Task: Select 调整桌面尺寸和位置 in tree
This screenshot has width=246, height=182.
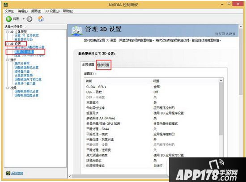Action: pos(28,80)
